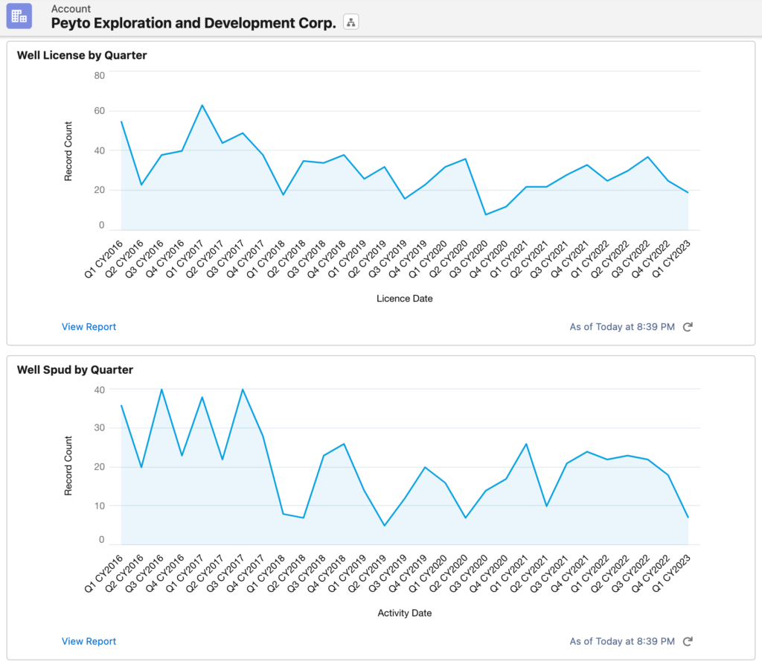762x665 pixels.
Task: Select the Q3 CY2016 peak in Well Spud chart
Action: point(161,389)
